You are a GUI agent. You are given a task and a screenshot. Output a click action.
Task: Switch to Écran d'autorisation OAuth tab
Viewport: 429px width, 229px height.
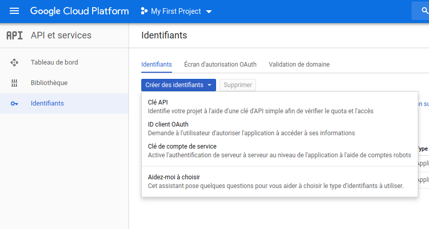(x=220, y=65)
